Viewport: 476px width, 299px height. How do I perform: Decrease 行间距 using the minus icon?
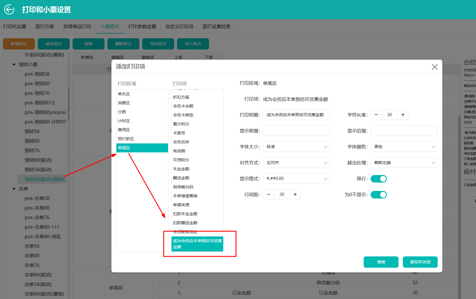(268, 194)
